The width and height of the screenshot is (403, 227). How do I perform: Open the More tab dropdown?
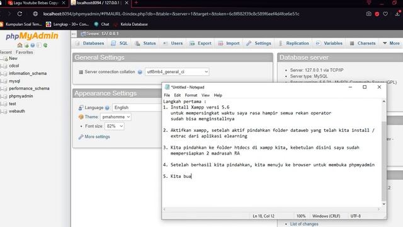pos(392,44)
